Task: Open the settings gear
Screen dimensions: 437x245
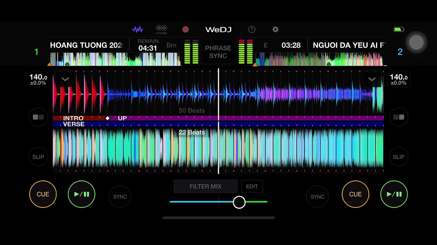Action: point(276,30)
